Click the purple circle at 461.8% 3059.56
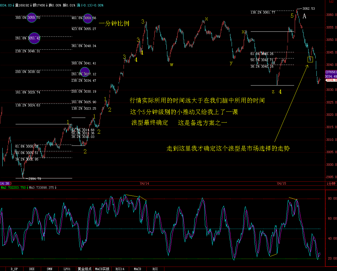337x271 pixels. click(87, 18)
